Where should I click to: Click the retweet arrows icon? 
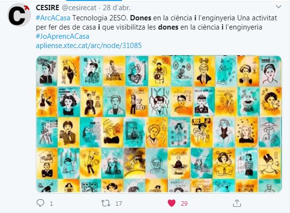tap(106, 203)
